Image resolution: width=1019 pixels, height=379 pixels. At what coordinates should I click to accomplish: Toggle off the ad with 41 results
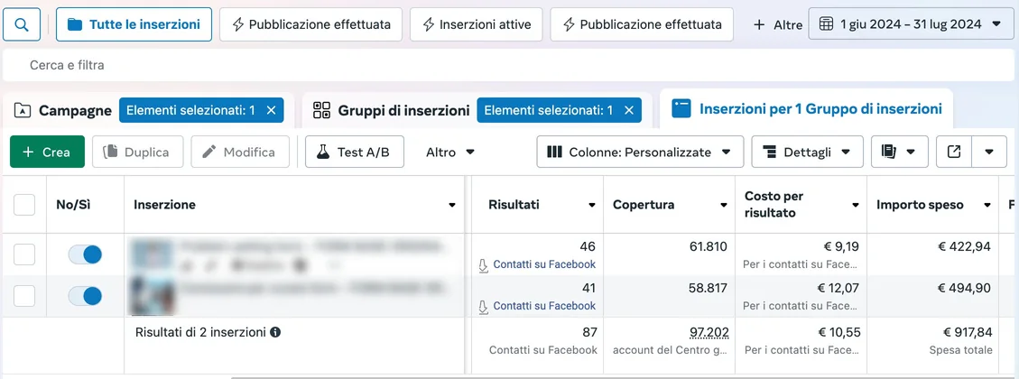tap(85, 297)
